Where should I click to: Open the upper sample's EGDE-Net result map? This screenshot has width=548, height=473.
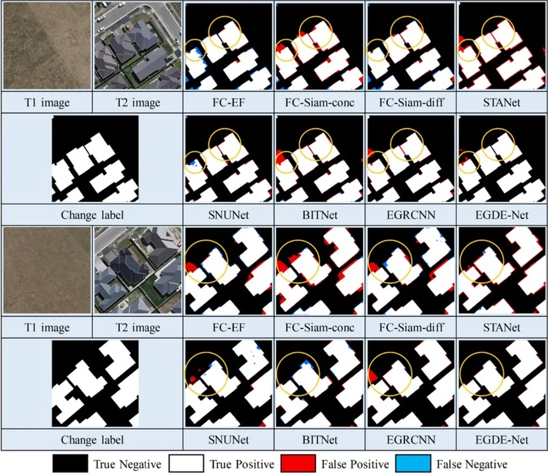coord(502,159)
